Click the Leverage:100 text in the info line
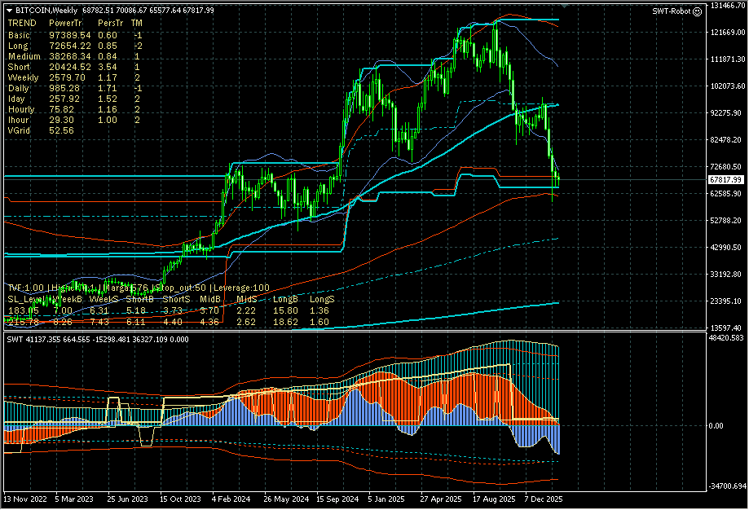Image resolution: width=749 pixels, height=510 pixels. pyautogui.click(x=241, y=288)
